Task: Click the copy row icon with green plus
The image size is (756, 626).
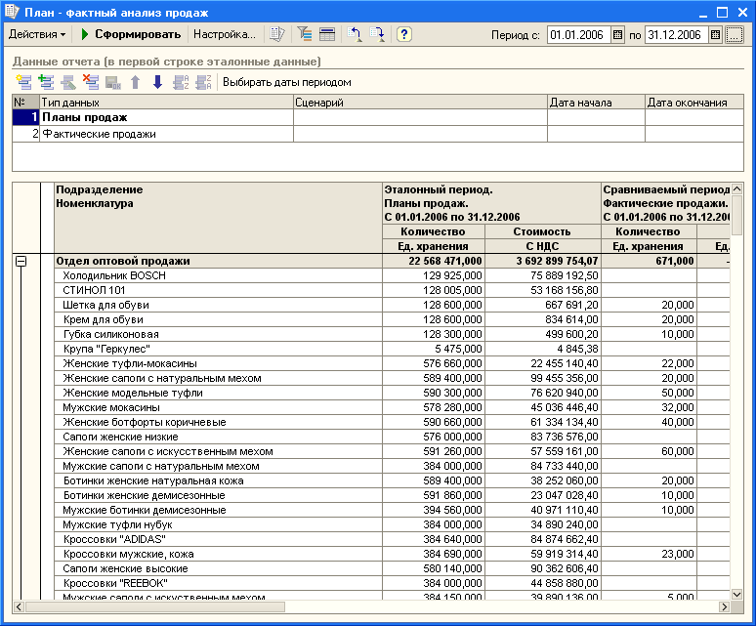Action: click(46, 82)
